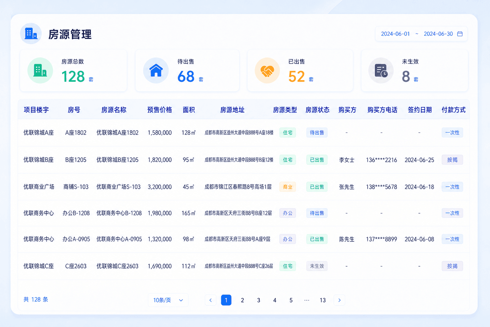
Task: Click the blue house icon for 待出售
Action: 156,70
